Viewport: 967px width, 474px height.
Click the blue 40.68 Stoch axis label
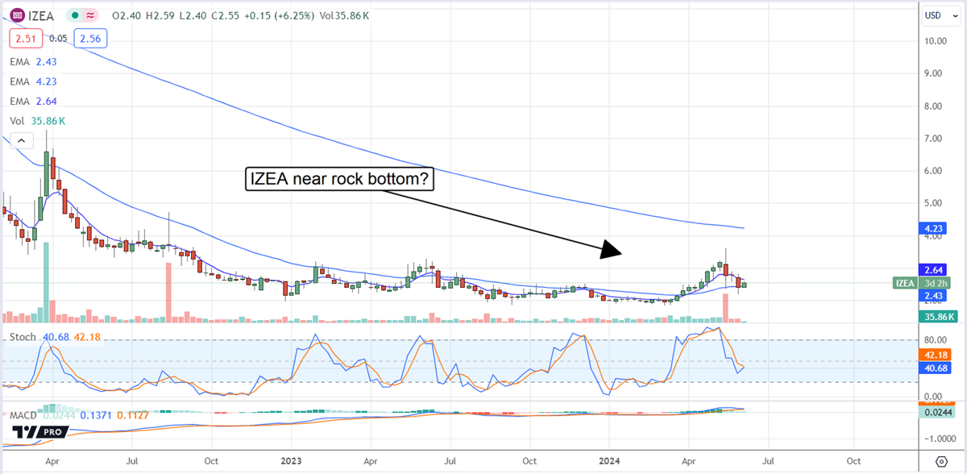(935, 368)
